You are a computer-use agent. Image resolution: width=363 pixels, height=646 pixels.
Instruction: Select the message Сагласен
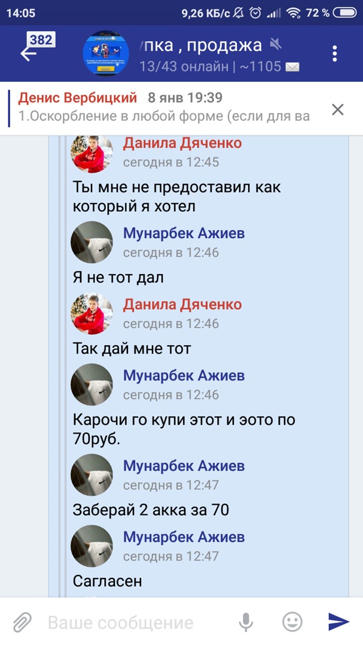(108, 581)
